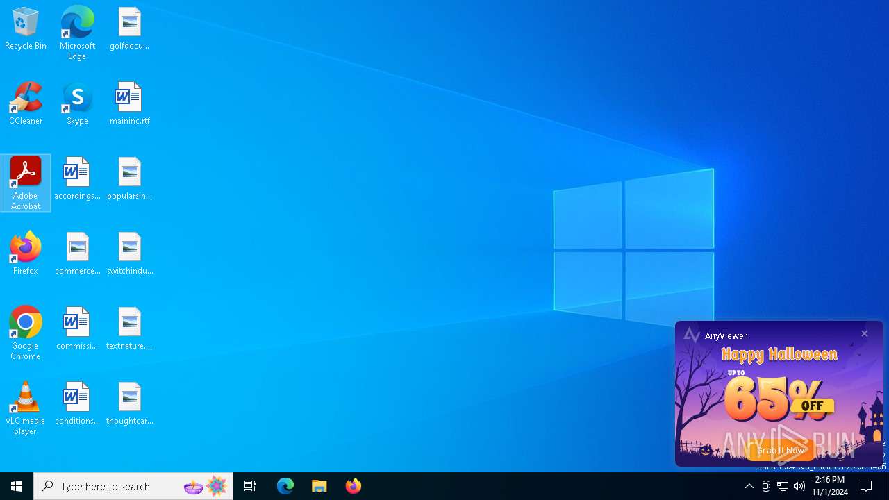Select the Skype desktop shortcut

(x=77, y=103)
